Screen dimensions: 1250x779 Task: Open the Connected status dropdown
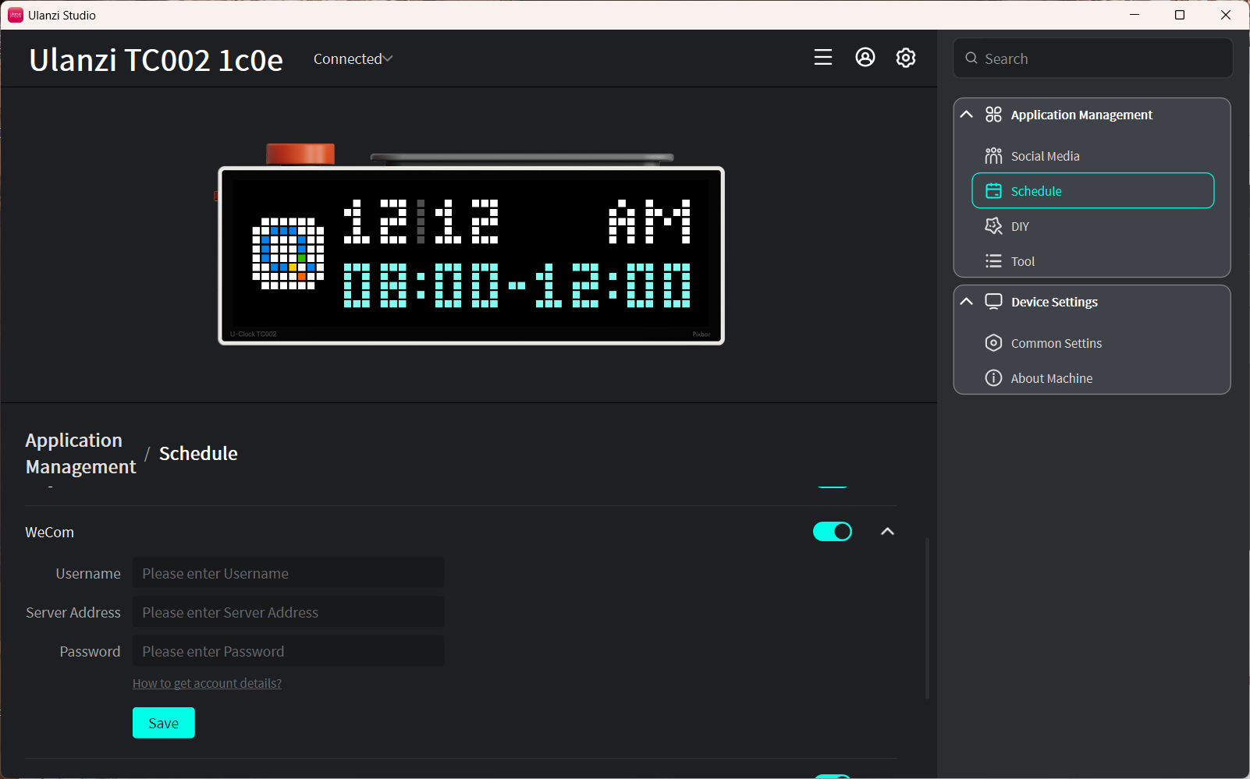coord(353,59)
